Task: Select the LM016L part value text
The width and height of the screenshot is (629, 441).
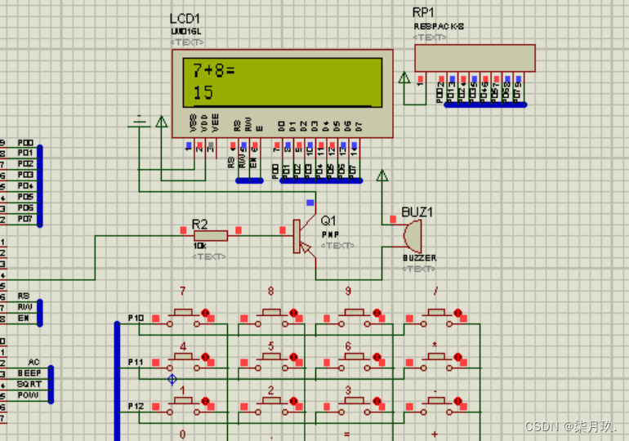Action: click(x=186, y=31)
